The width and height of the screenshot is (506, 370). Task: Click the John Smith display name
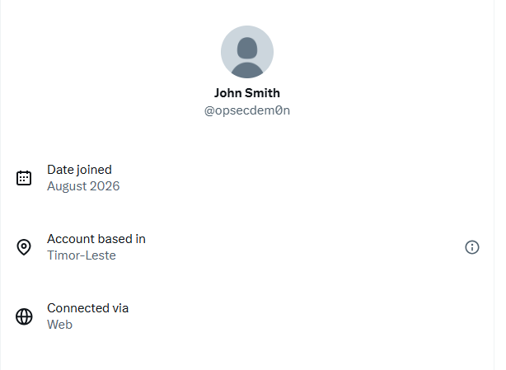(247, 93)
